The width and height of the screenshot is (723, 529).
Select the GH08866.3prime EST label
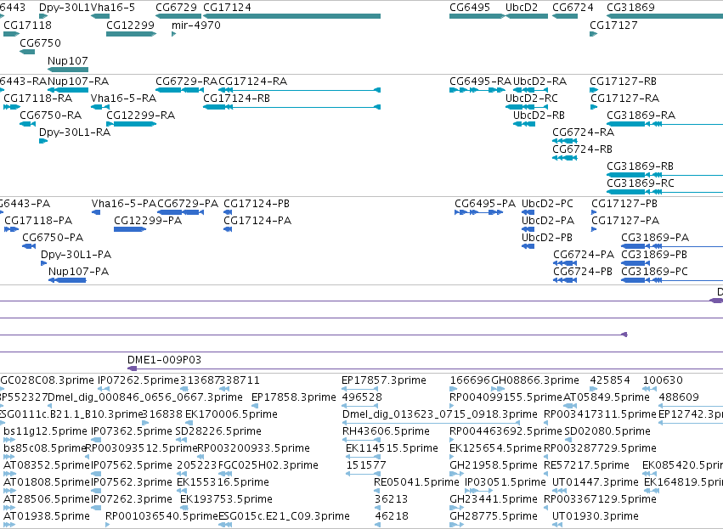click(x=535, y=380)
